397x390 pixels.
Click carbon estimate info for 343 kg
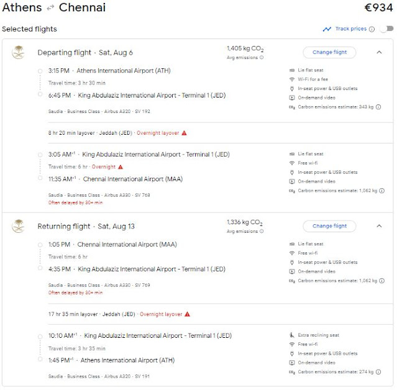tap(379, 107)
